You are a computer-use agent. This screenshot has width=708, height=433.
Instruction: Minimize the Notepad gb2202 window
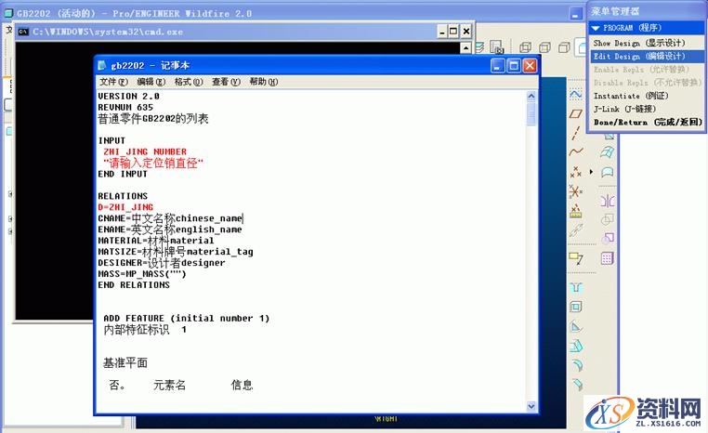pyautogui.click(x=497, y=66)
